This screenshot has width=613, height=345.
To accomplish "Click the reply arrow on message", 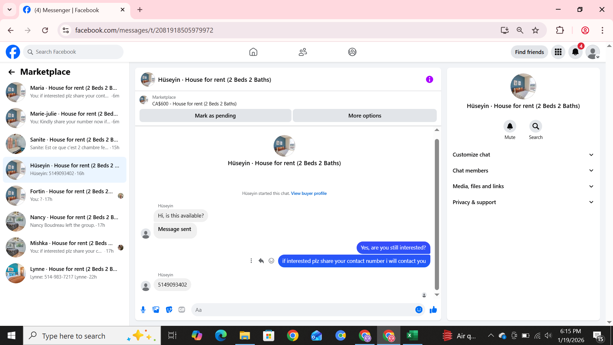I will point(261,261).
